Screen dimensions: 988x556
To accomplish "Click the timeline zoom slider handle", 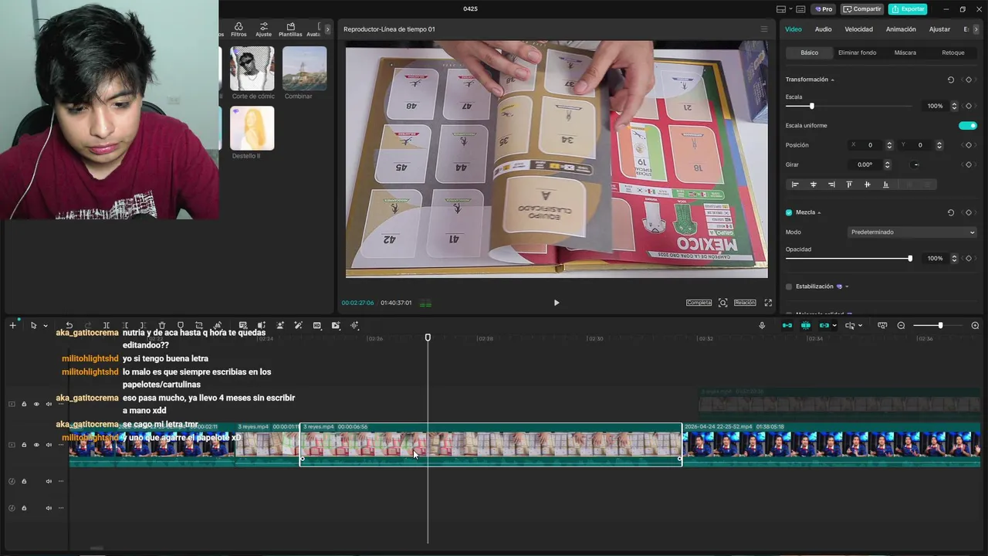I will coord(940,325).
